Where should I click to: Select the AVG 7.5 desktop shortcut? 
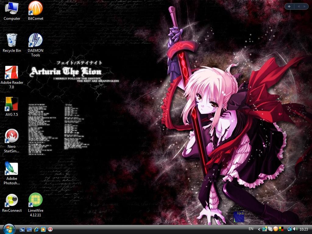pos(12,107)
